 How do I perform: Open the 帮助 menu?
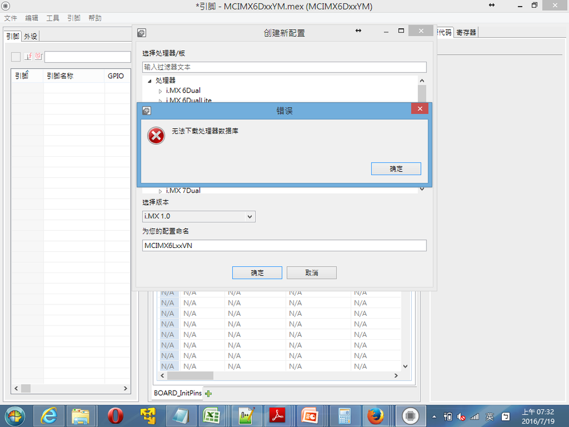(x=95, y=18)
